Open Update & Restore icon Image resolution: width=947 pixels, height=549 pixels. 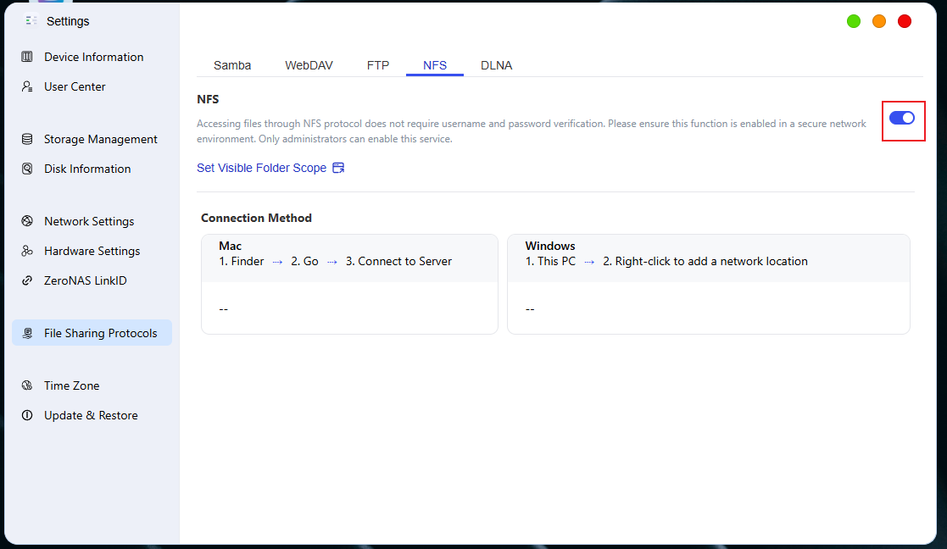point(27,414)
